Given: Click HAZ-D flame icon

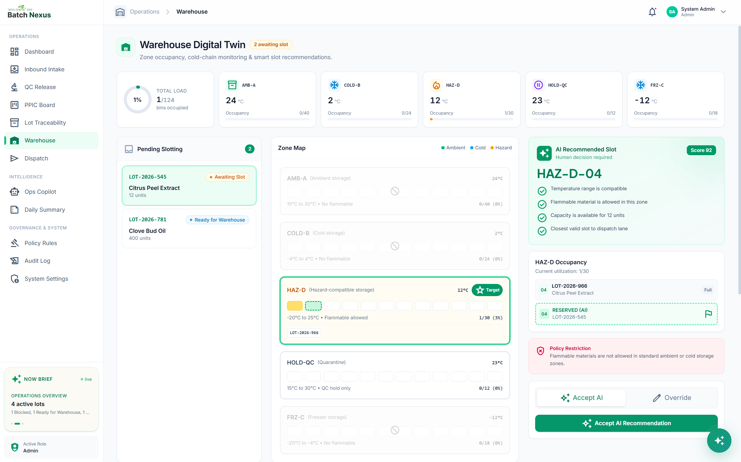Looking at the screenshot, I should 437,85.
